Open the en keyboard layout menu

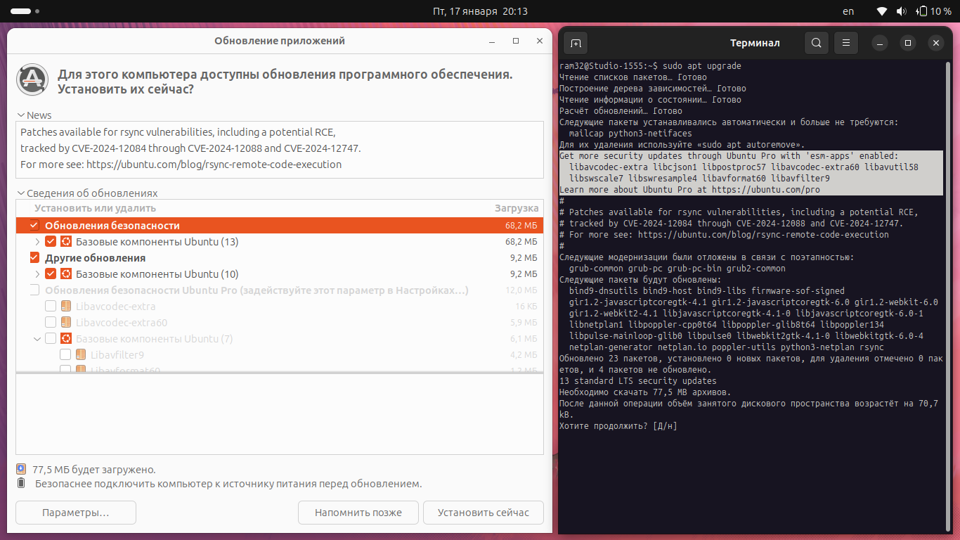click(848, 11)
